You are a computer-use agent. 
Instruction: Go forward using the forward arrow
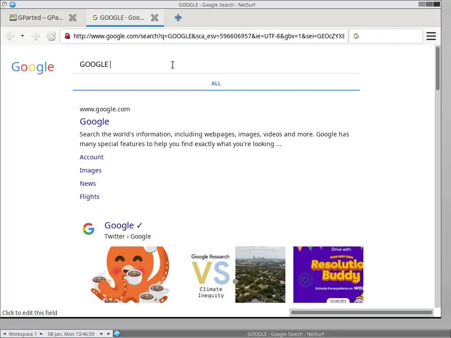point(35,36)
